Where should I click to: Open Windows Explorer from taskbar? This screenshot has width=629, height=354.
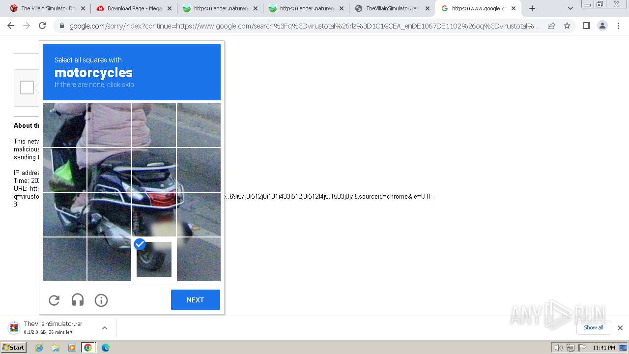click(x=56, y=348)
